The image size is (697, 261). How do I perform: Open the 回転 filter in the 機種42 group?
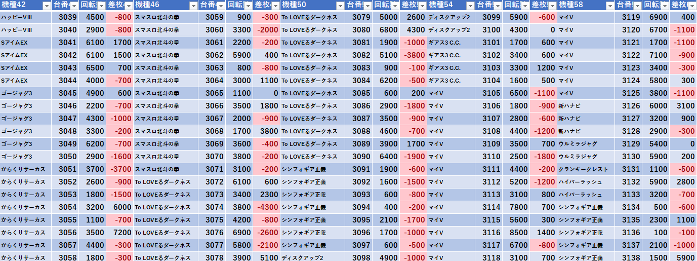pyautogui.click(x=101, y=6)
